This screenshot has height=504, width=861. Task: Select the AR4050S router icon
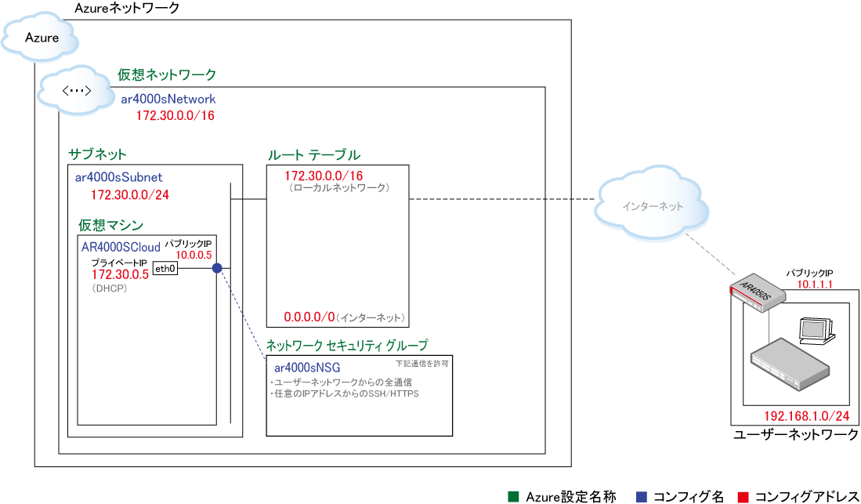[x=758, y=290]
